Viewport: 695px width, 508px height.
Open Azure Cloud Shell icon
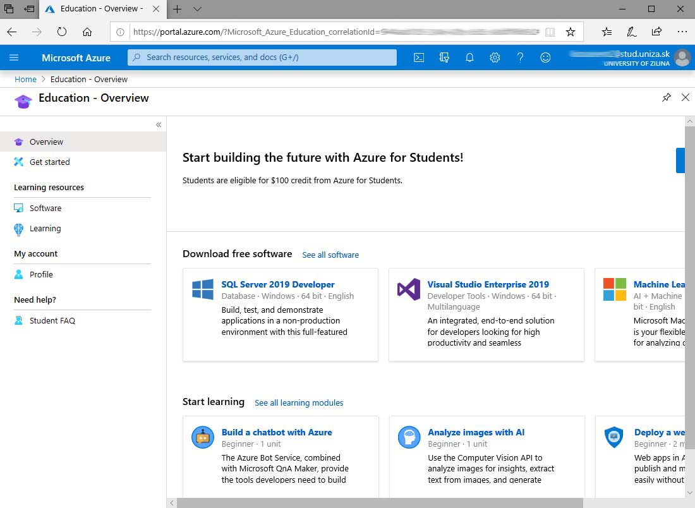pos(419,57)
